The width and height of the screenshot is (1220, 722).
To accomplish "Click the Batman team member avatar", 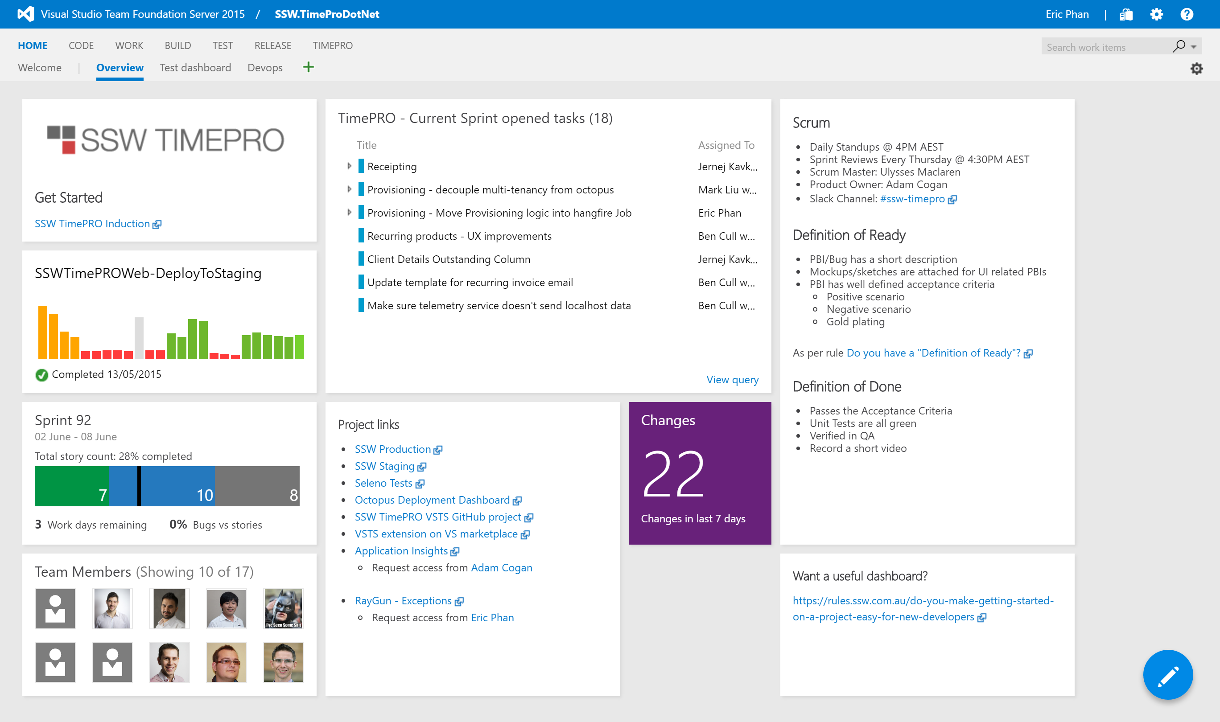I will click(x=283, y=609).
